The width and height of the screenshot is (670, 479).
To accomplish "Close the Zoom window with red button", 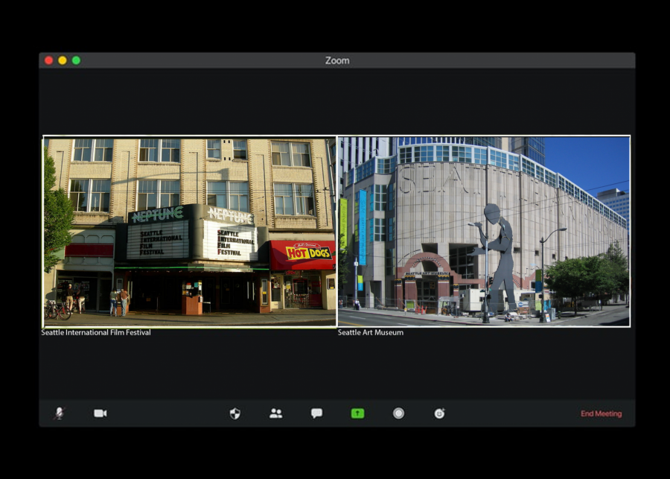I will pos(48,60).
